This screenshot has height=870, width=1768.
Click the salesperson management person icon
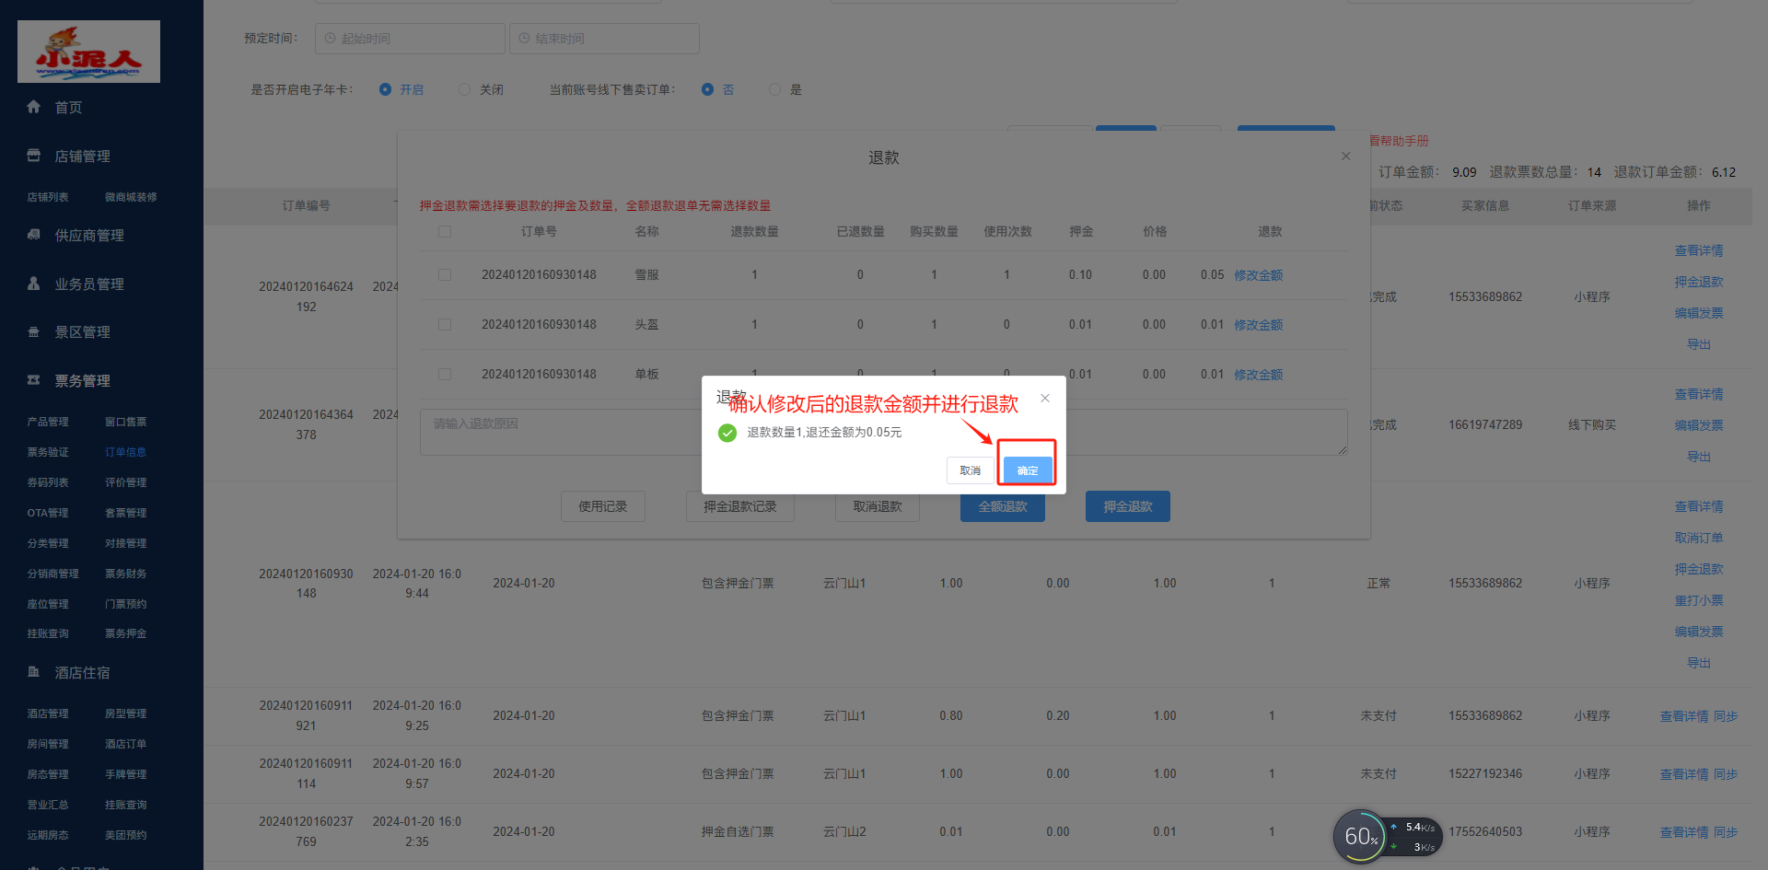tap(34, 284)
